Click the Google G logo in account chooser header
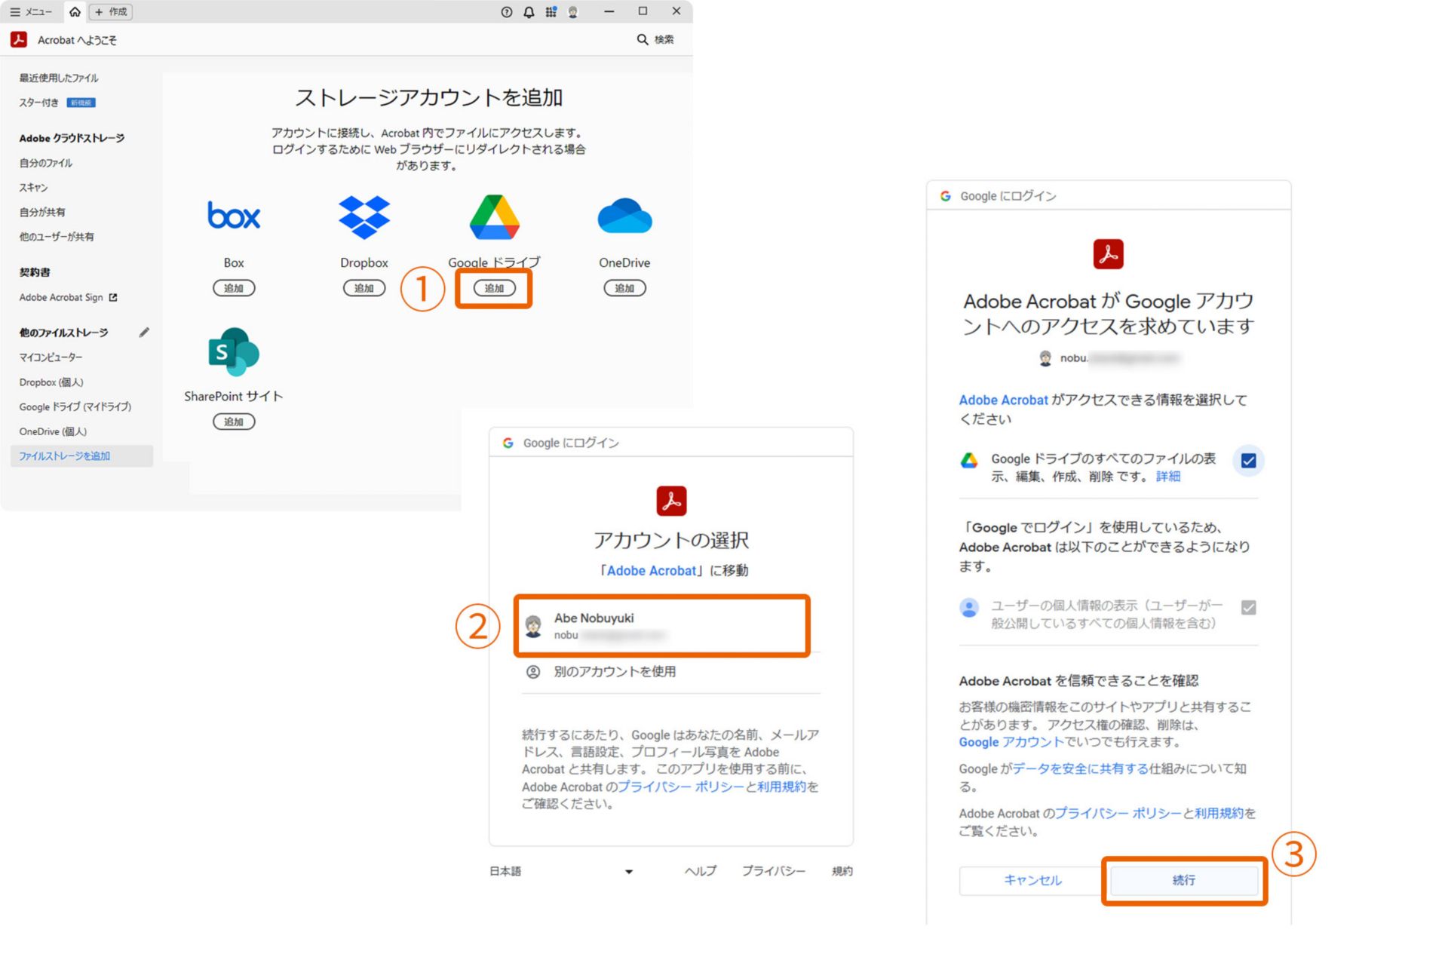The height and width of the screenshot is (963, 1448). [x=508, y=443]
